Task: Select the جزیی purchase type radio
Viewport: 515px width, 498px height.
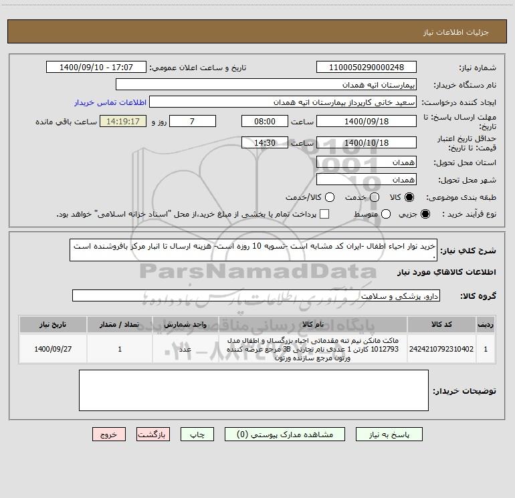Action: (x=425, y=214)
